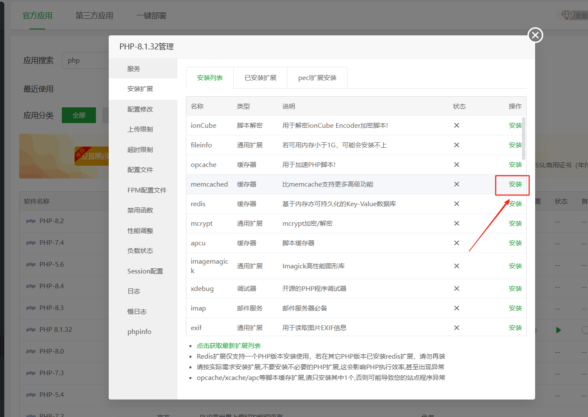Click the fileinfo status X icon
Image resolution: width=588 pixels, height=417 pixels.
point(457,145)
